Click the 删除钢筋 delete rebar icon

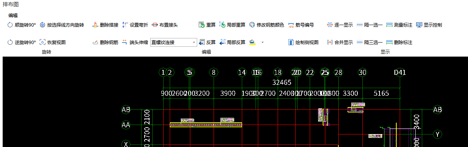[x=95, y=43]
